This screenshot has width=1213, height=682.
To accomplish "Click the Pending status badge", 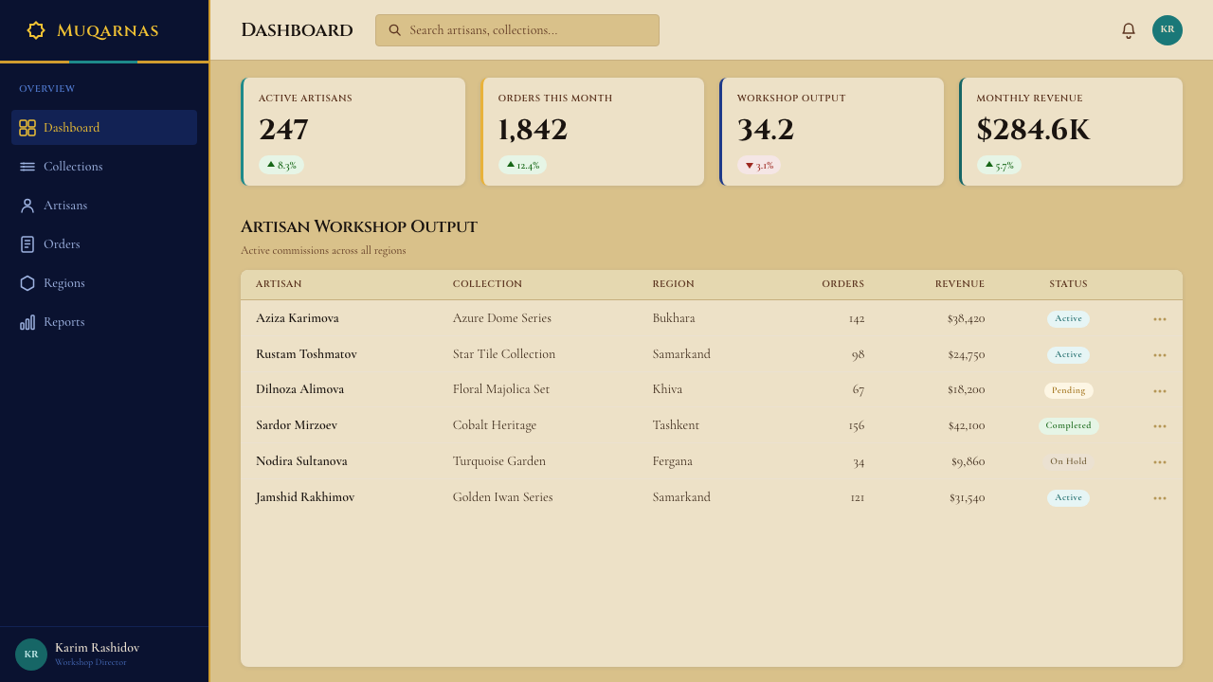I will point(1068,391).
